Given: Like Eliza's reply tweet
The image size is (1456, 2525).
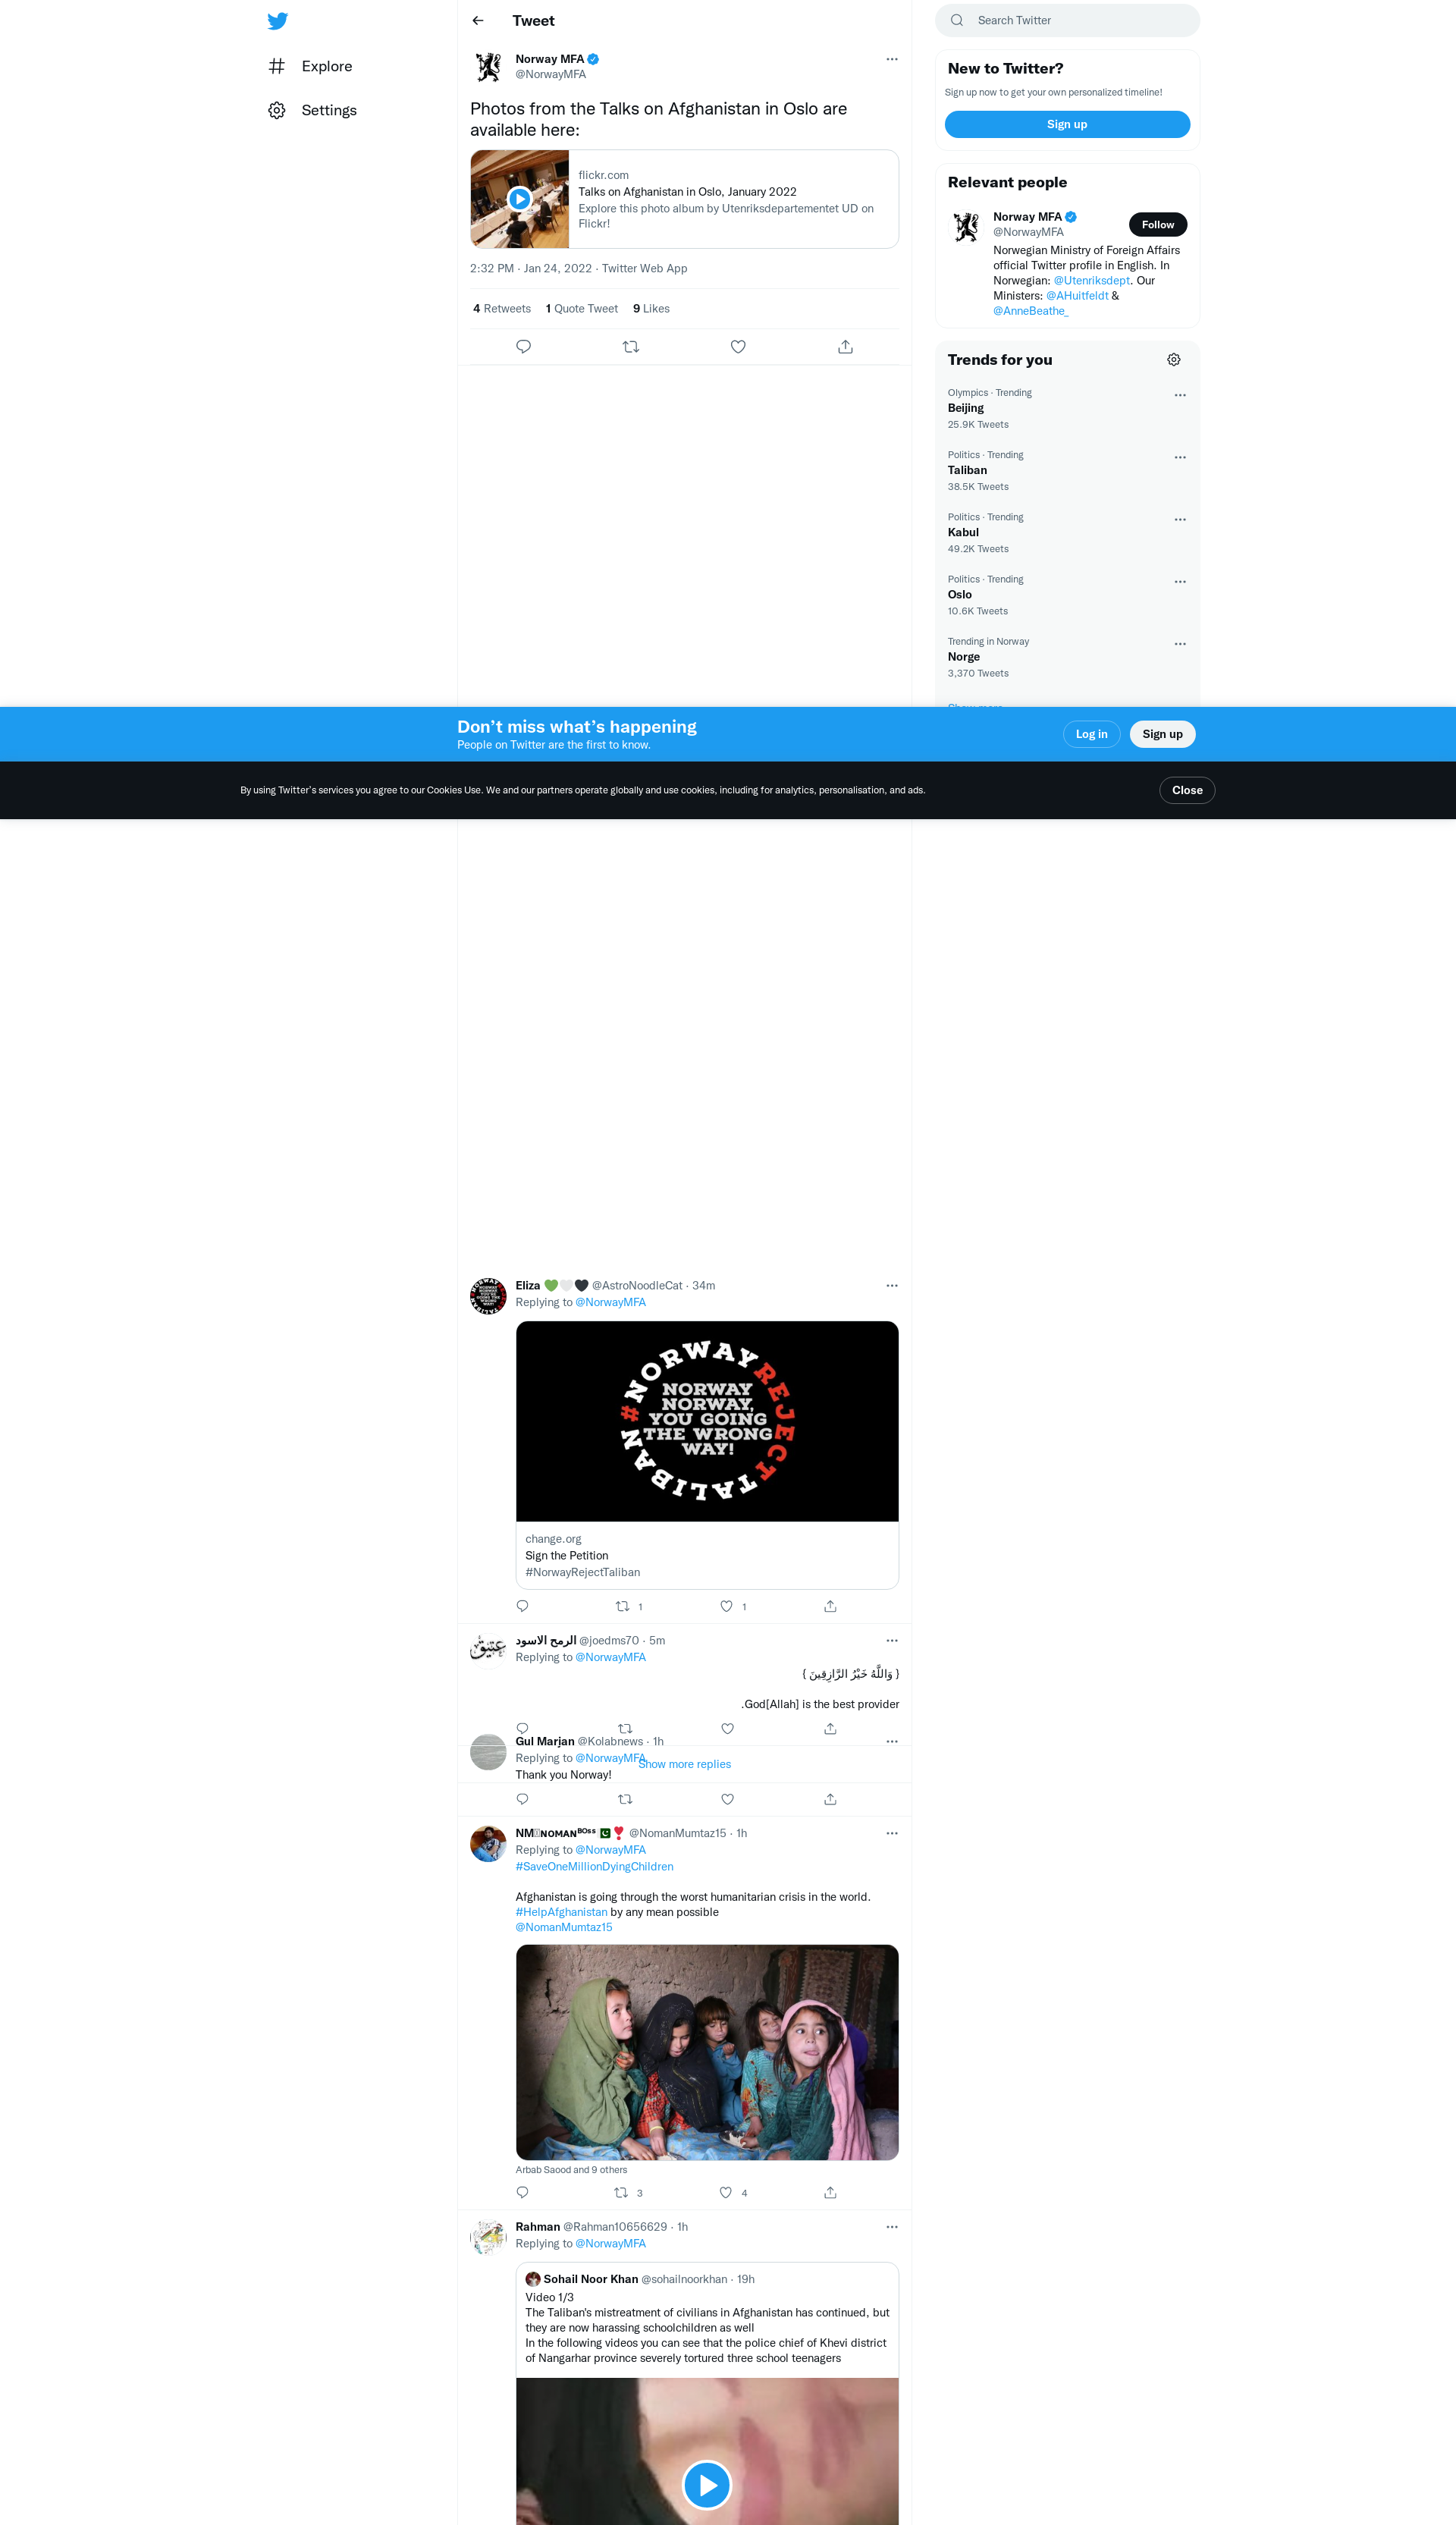Looking at the screenshot, I should coord(727,1606).
